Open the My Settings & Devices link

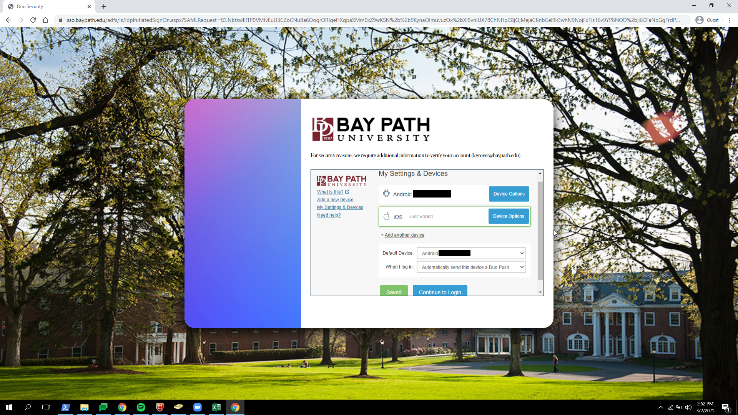(x=340, y=207)
